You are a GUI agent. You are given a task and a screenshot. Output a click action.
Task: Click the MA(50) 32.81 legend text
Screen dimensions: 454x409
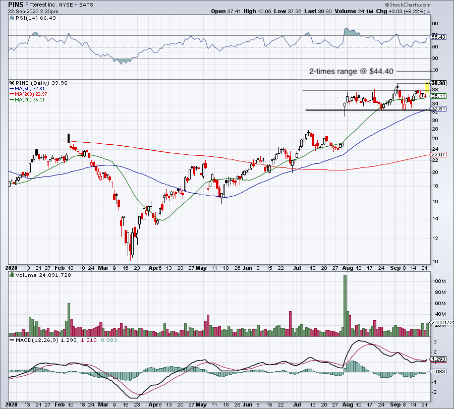point(30,89)
